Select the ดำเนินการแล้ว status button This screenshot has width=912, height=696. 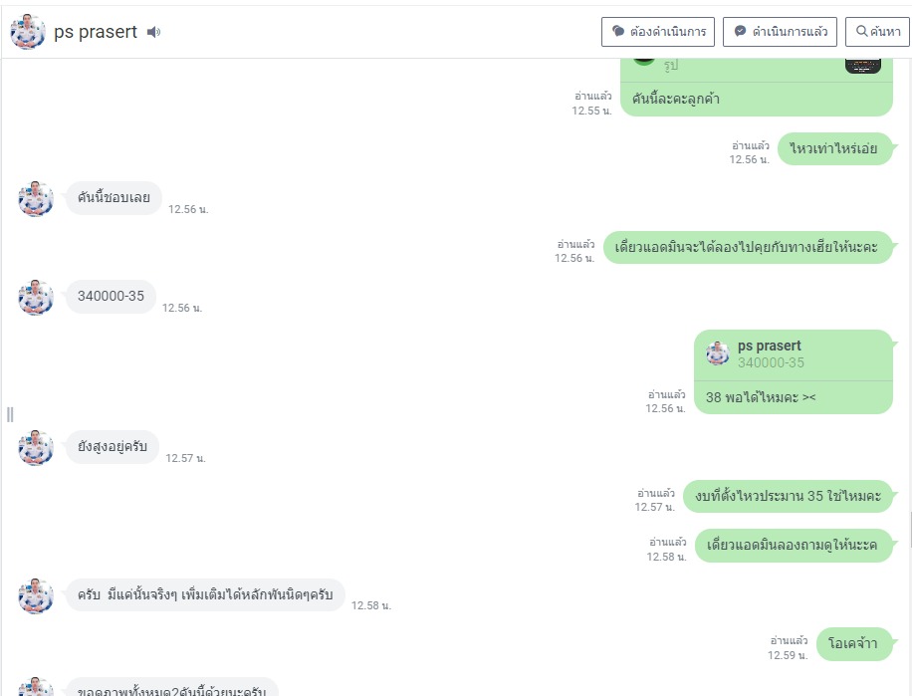(780, 32)
